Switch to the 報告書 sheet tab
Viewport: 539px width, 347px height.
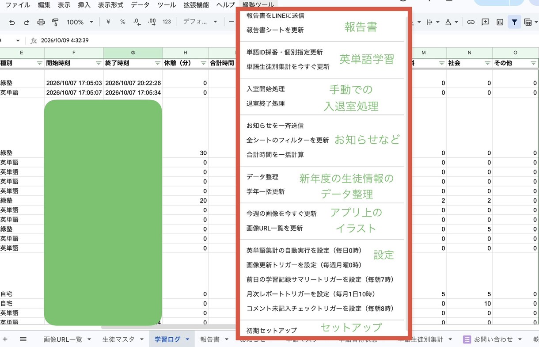click(x=210, y=339)
